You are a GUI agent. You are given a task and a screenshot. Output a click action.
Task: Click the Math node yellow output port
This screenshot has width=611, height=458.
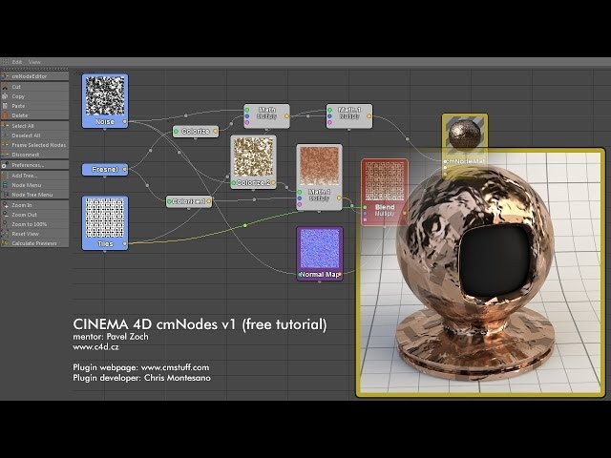pos(286,116)
